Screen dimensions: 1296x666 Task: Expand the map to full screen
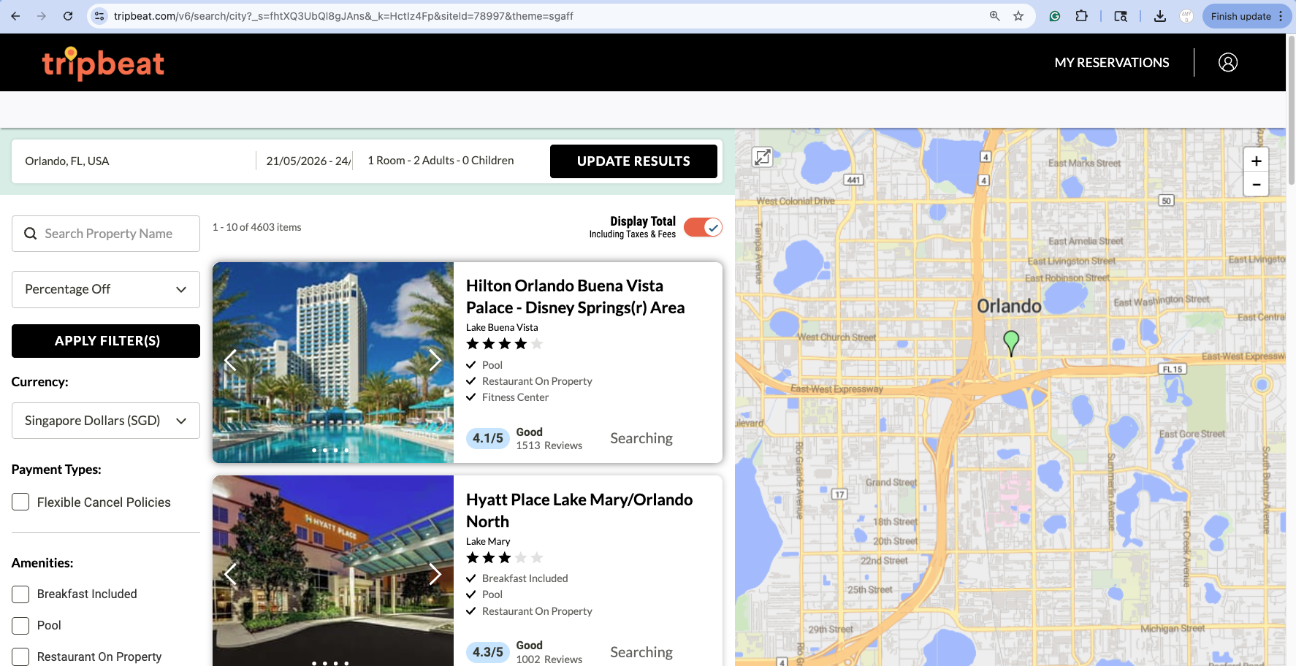click(763, 157)
